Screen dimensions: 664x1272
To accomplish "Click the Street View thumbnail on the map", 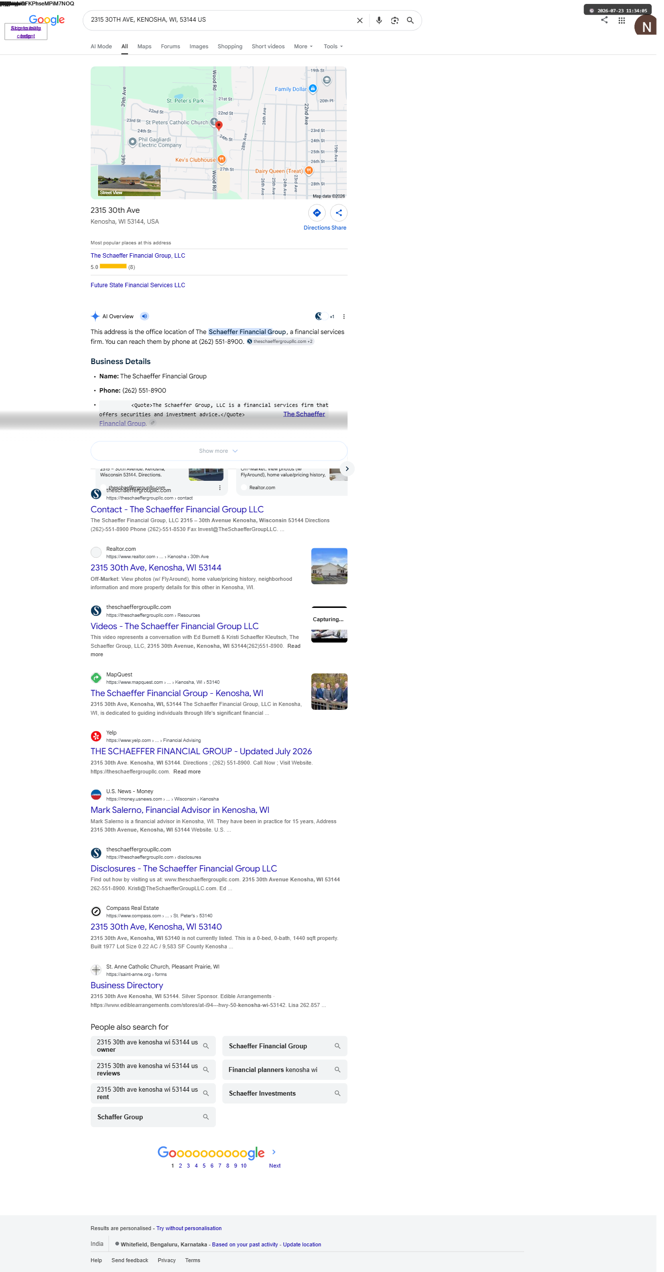I will (x=130, y=181).
